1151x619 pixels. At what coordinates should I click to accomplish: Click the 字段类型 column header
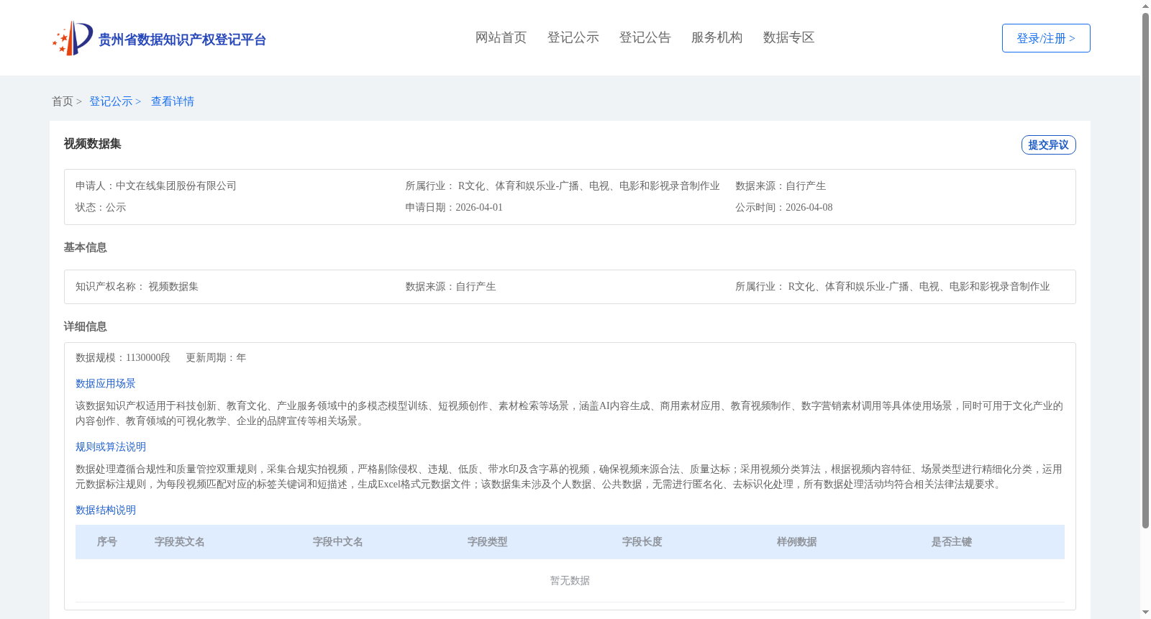488,541
